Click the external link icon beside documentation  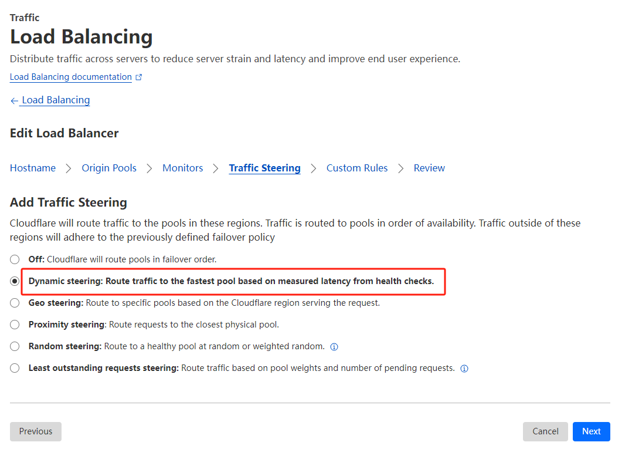click(139, 77)
